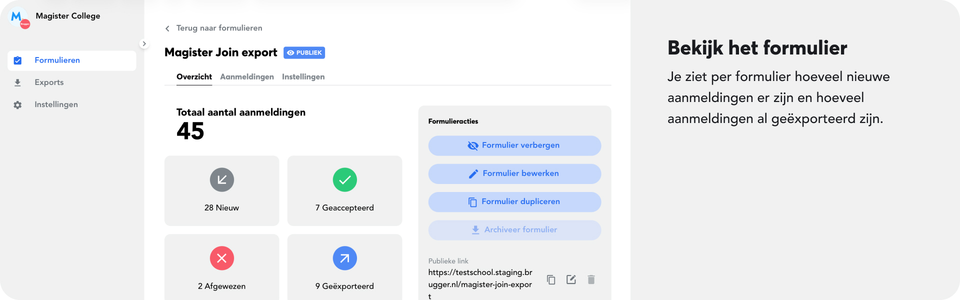This screenshot has width=960, height=300.
Task: Click the red Afgewezen cross icon
Action: (x=222, y=258)
